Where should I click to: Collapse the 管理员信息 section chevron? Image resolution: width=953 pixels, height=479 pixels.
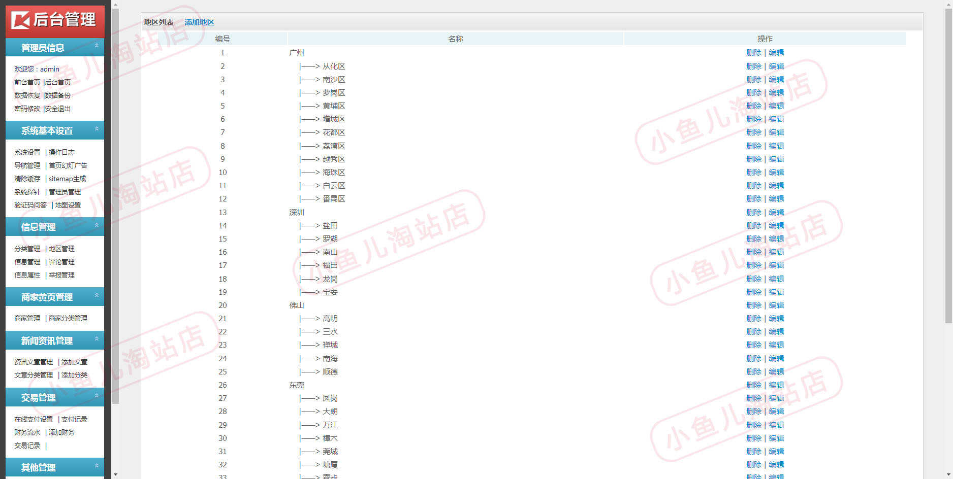(x=97, y=46)
